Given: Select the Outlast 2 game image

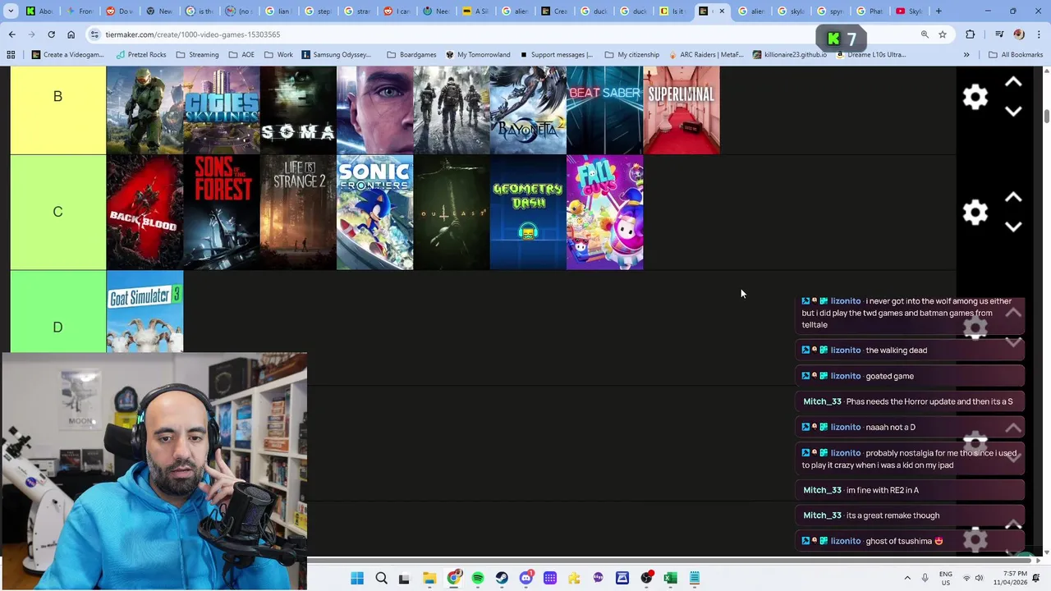Looking at the screenshot, I should coord(452,213).
